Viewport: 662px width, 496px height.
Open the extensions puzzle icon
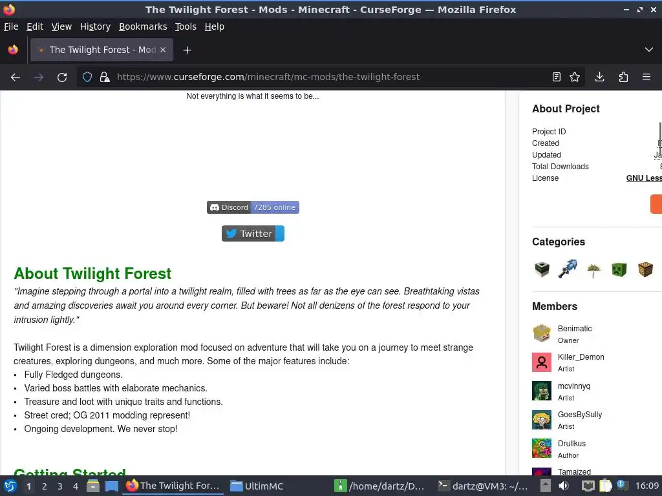coord(623,77)
